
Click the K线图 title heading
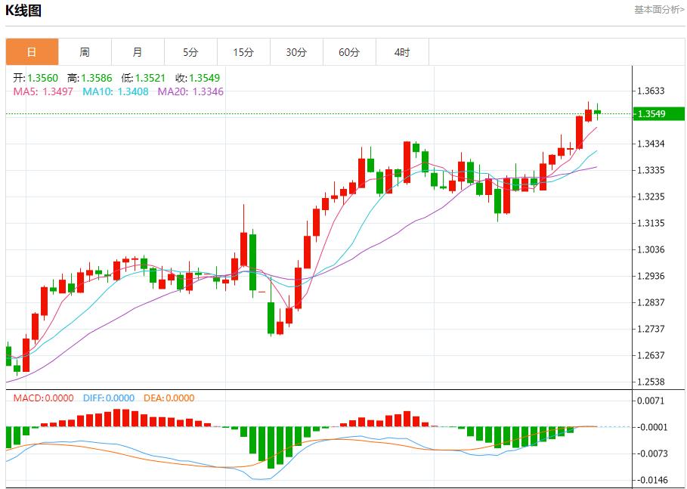23,11
